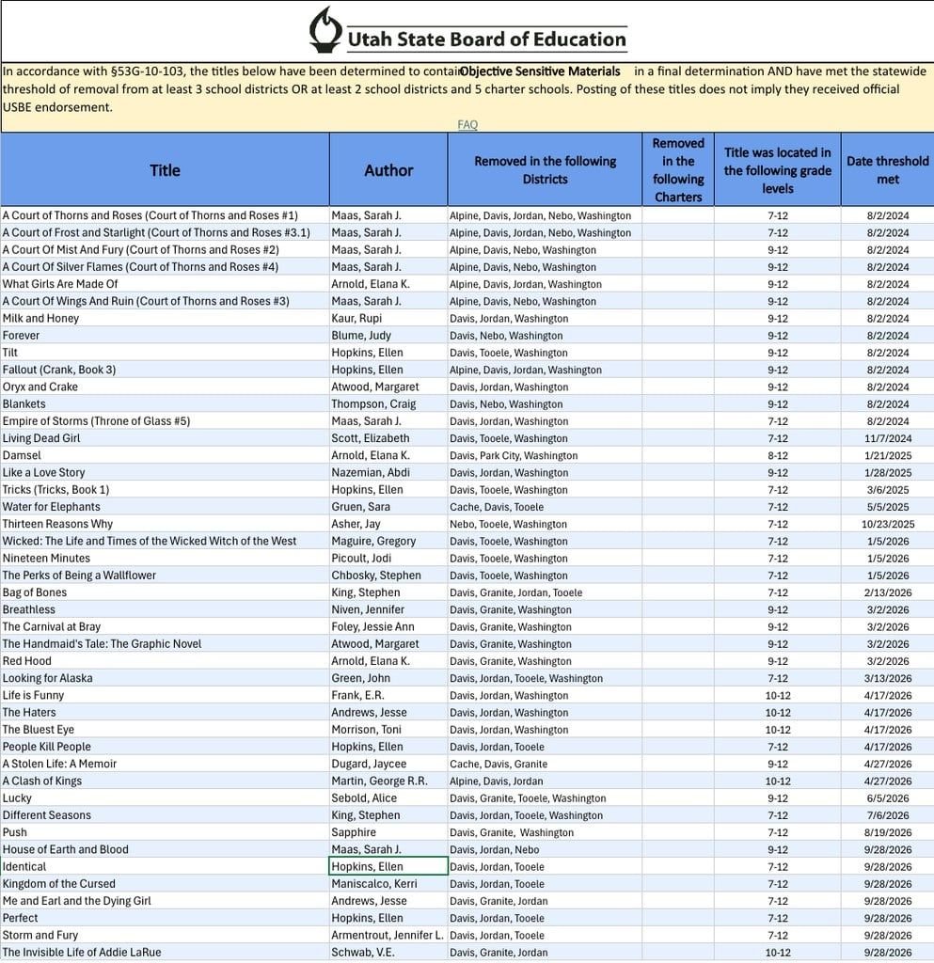Click author 'Morrison, Toni'

pyautogui.click(x=388, y=731)
